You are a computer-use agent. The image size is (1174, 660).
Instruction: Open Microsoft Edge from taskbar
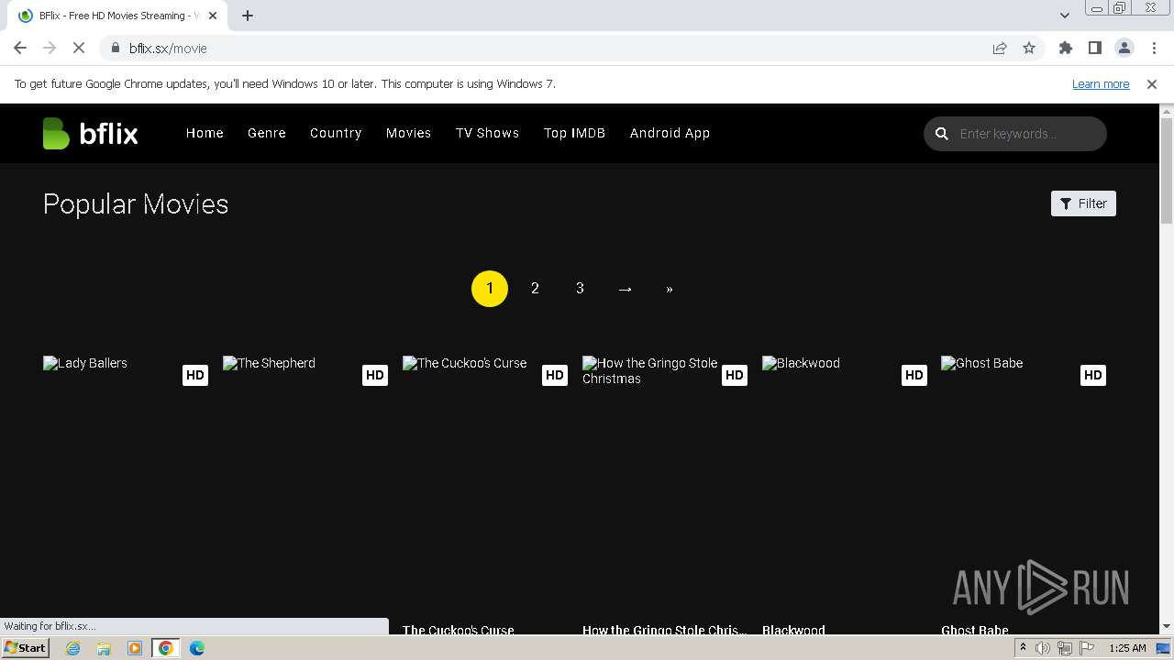[x=197, y=648]
